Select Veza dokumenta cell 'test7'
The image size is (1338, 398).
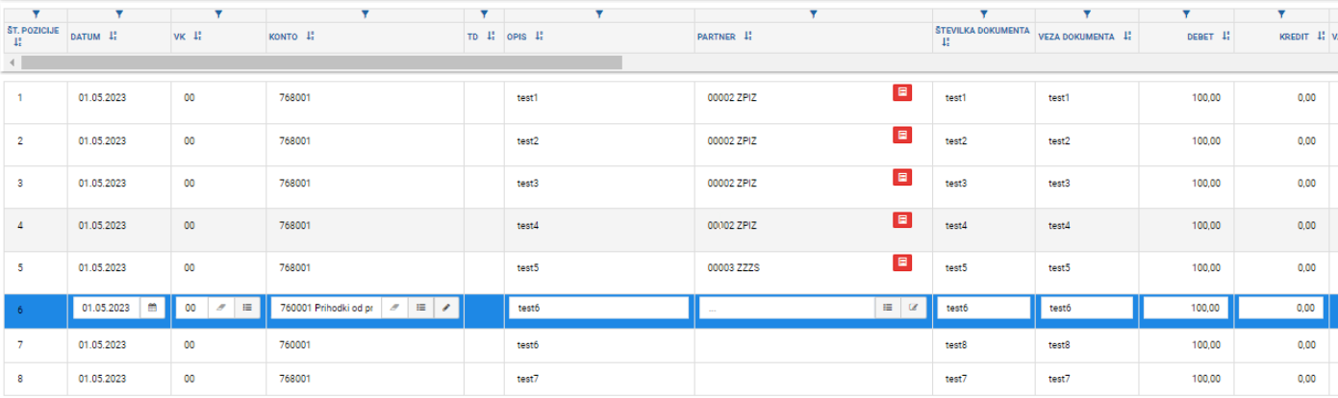(1087, 379)
